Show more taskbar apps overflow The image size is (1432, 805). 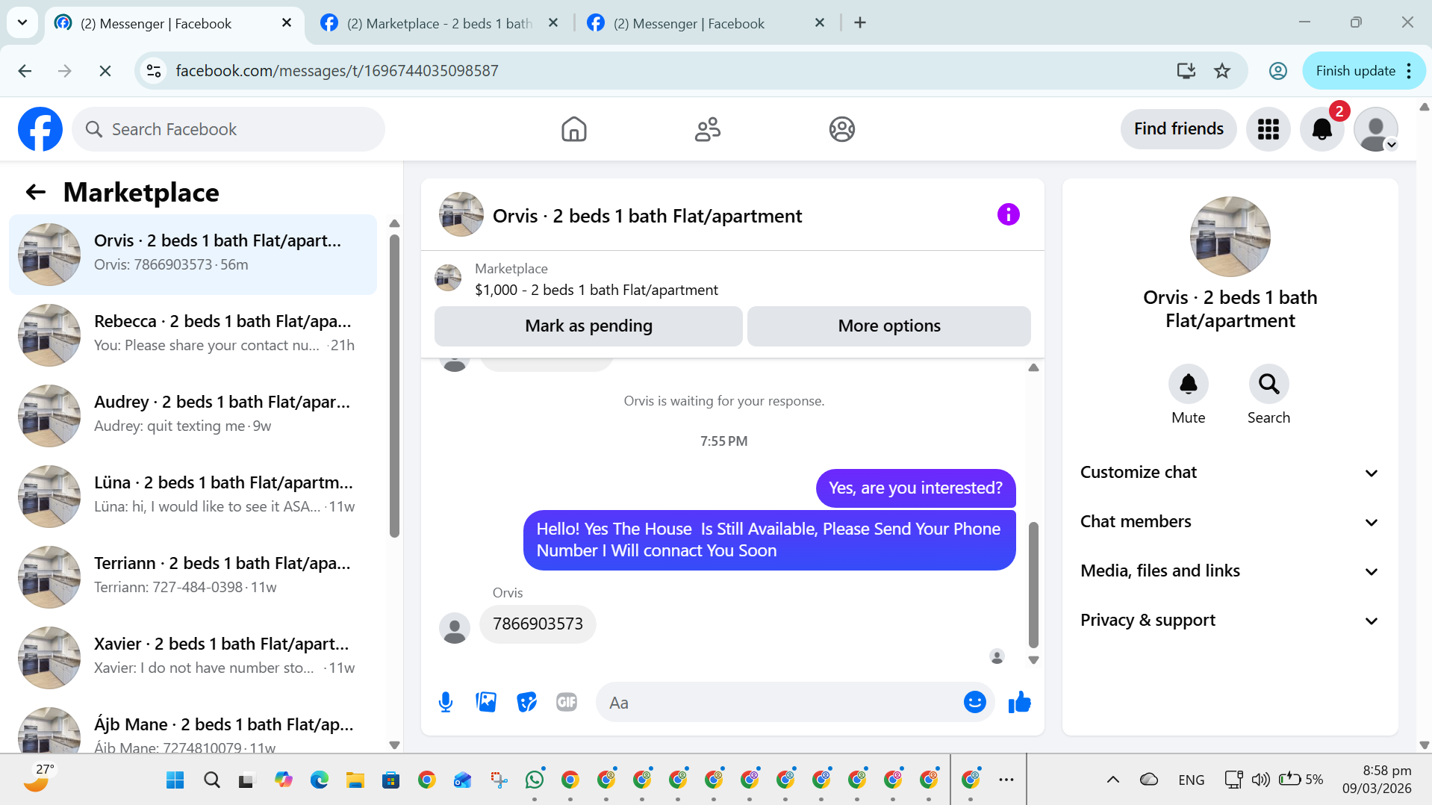[x=1006, y=780]
